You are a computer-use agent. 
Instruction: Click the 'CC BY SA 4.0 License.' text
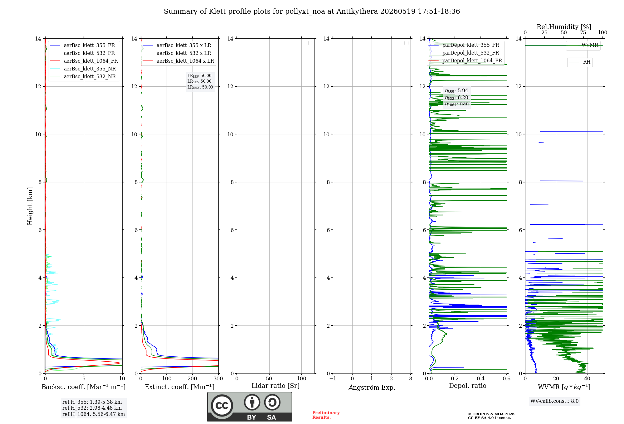(x=489, y=418)
